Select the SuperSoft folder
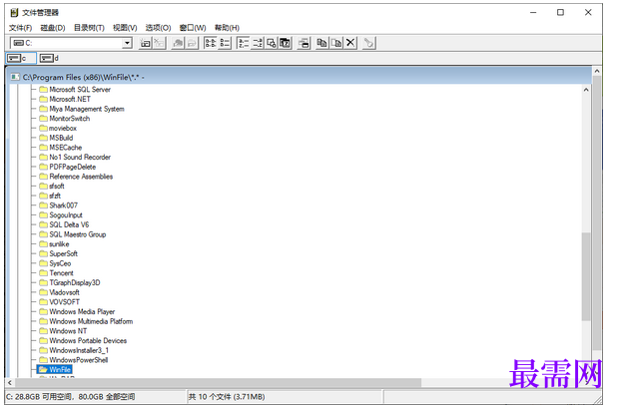The height and width of the screenshot is (405, 621). pyautogui.click(x=63, y=253)
